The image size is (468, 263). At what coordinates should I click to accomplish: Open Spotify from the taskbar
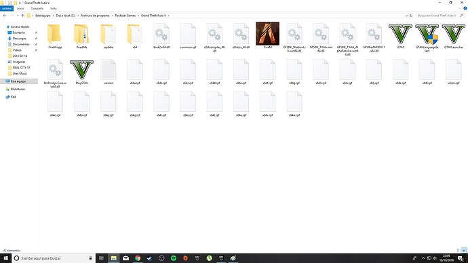coord(174,258)
